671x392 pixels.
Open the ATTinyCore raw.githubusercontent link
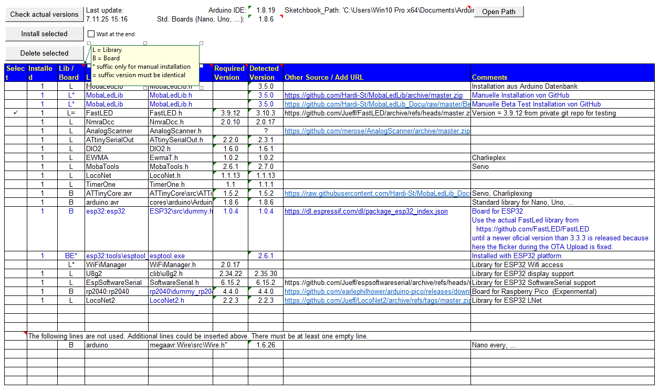[376, 194]
